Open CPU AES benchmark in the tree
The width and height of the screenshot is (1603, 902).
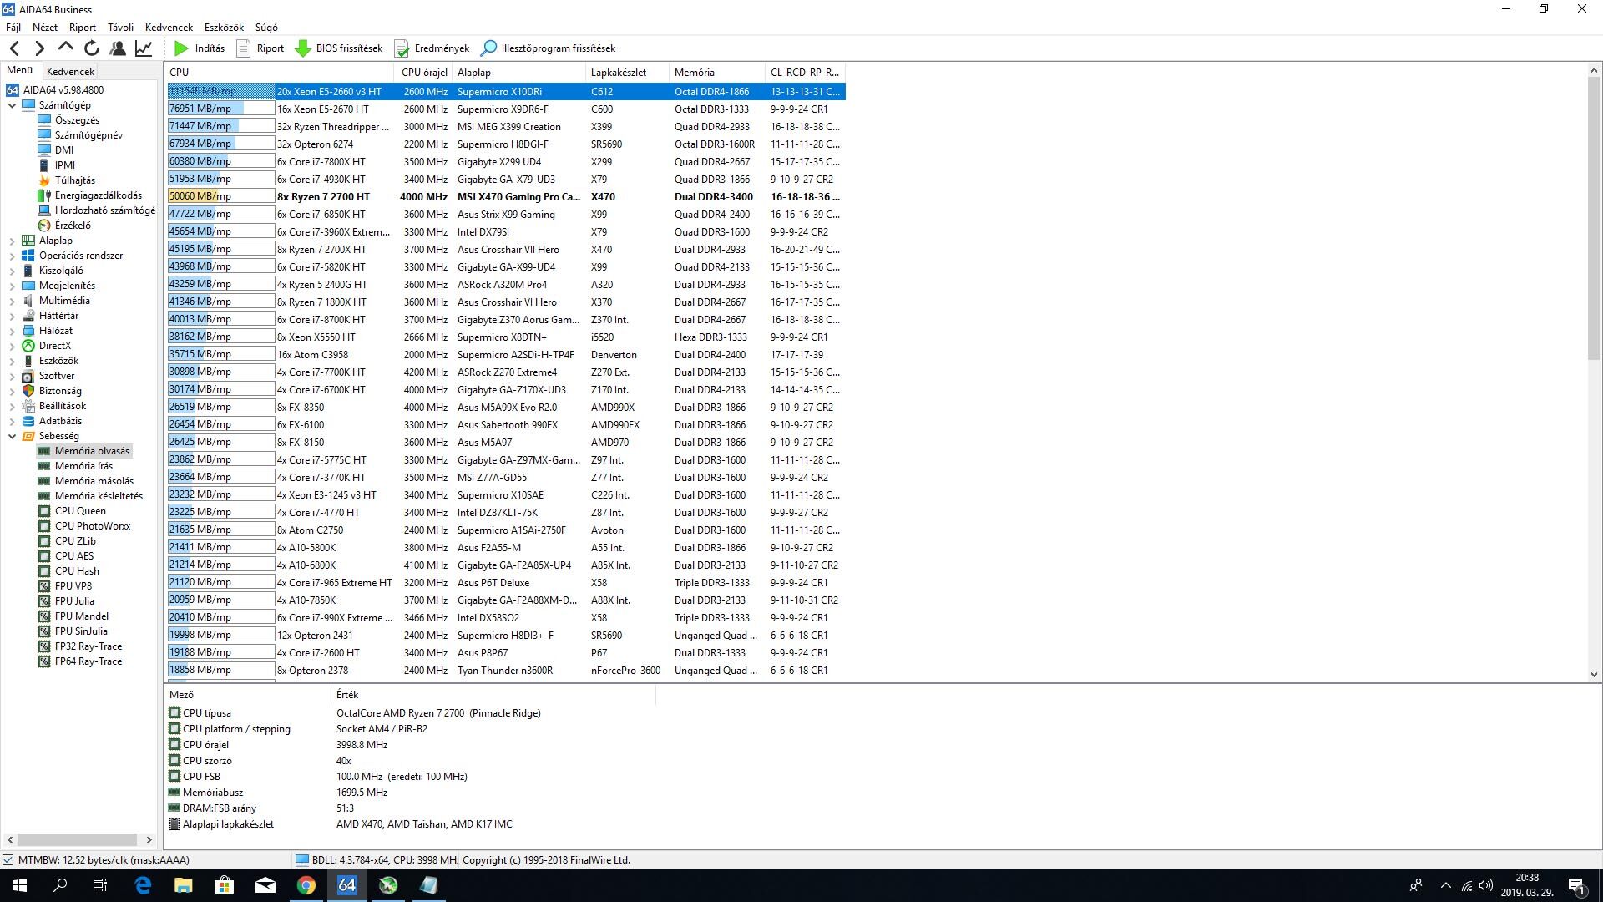click(74, 556)
